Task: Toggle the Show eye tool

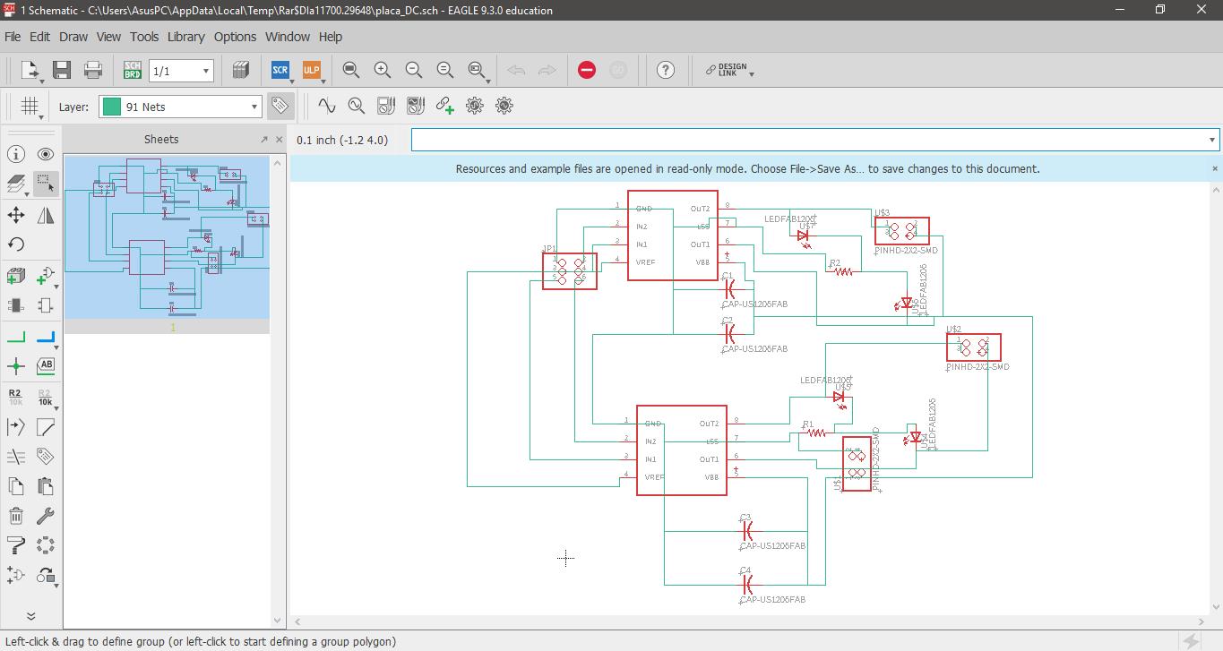Action: tap(46, 154)
